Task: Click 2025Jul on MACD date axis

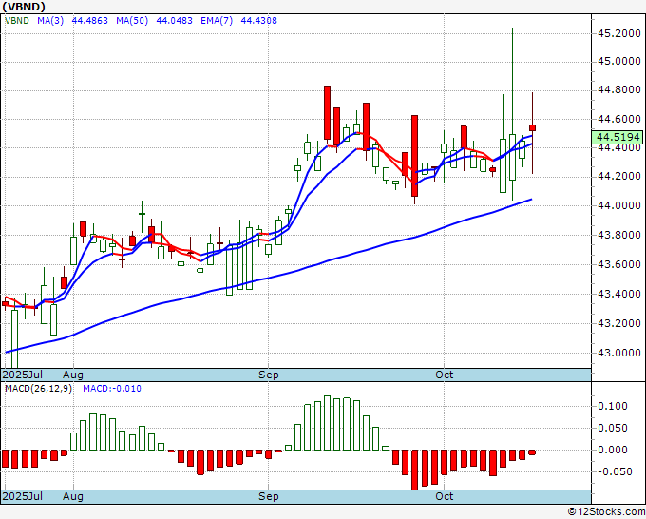Action: tap(23, 496)
